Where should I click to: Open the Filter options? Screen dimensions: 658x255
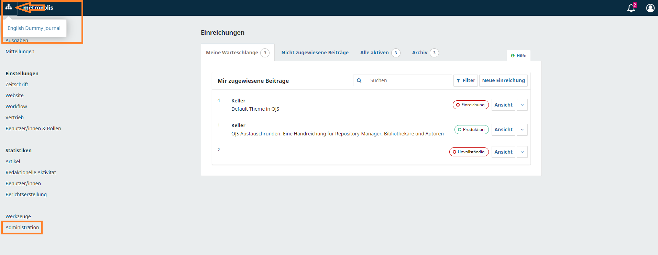coord(465,80)
